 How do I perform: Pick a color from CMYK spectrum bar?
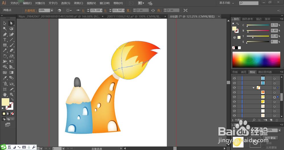(256, 60)
